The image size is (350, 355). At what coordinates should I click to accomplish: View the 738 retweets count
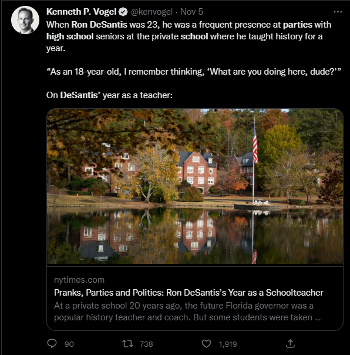[x=146, y=344]
